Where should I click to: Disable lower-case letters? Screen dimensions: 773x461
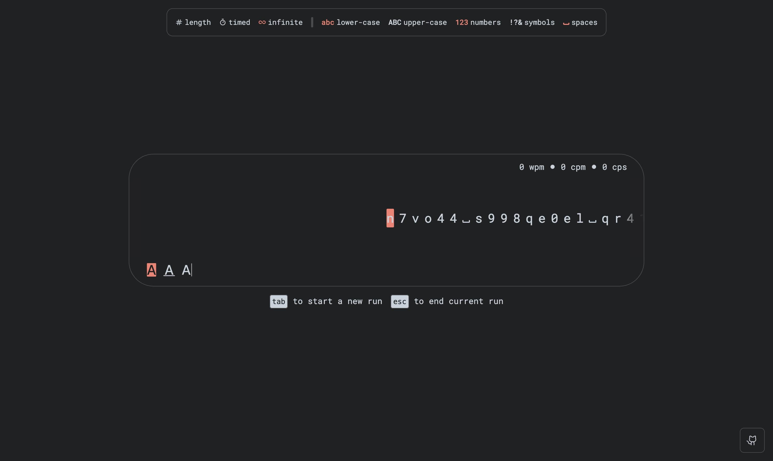pos(350,22)
